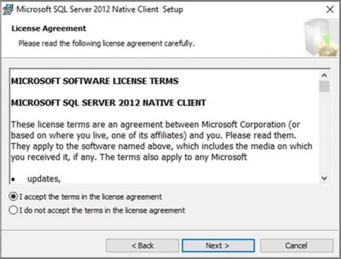Select the "I do not accept" radio circle
This screenshot has height=259, width=341.
pyautogui.click(x=13, y=210)
